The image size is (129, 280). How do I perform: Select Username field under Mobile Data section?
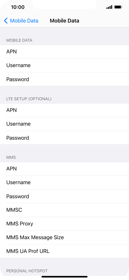click(64, 65)
